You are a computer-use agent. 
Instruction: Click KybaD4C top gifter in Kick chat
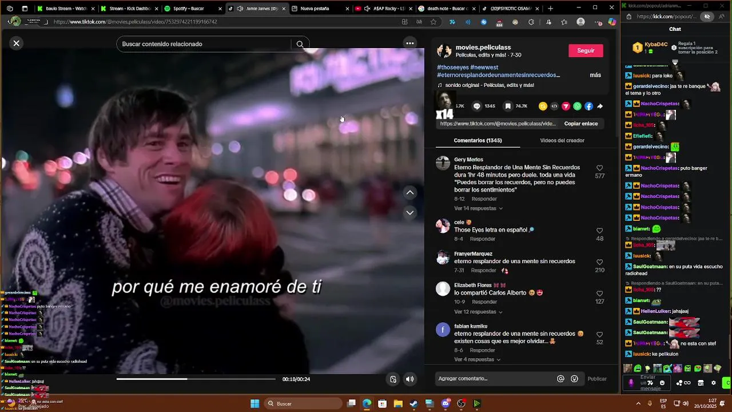tap(651, 47)
